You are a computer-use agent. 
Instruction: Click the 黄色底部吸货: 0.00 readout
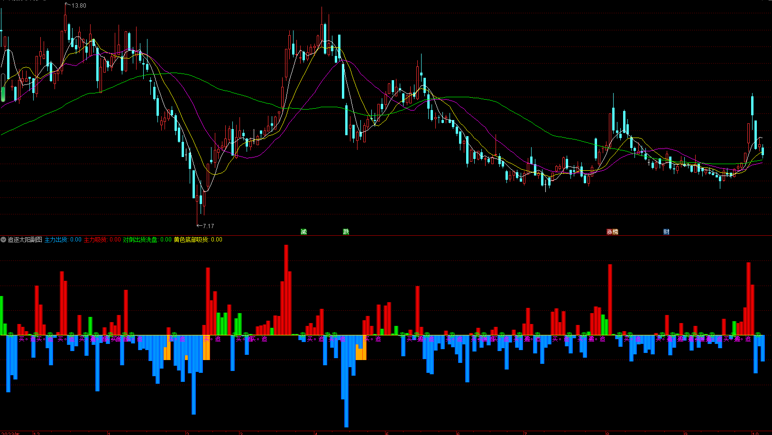click(x=198, y=240)
